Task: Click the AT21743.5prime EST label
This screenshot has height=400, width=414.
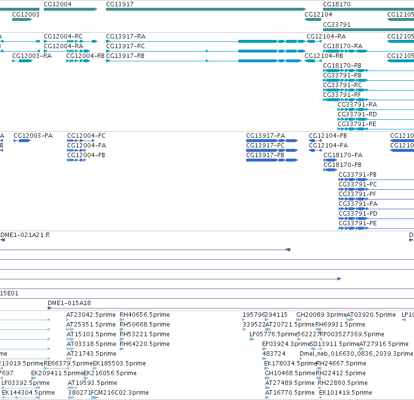Action: point(91,354)
